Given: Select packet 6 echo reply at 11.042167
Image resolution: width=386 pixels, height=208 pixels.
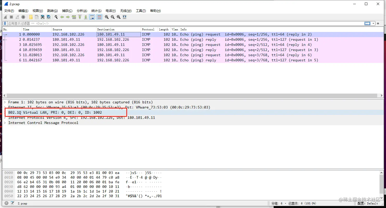Looking at the screenshot, I should coord(193,60).
